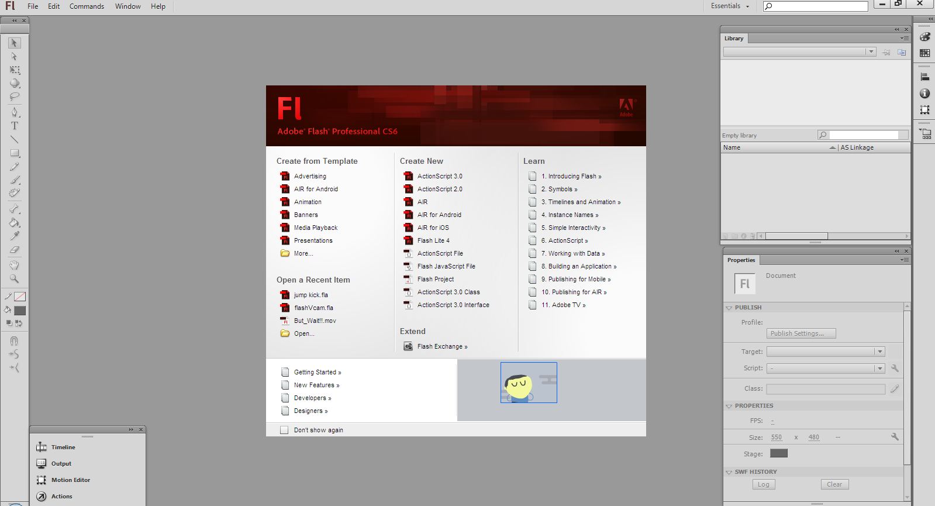This screenshot has height=506, width=935.
Task: Open the Script dropdown in Properties
Action: (826, 368)
